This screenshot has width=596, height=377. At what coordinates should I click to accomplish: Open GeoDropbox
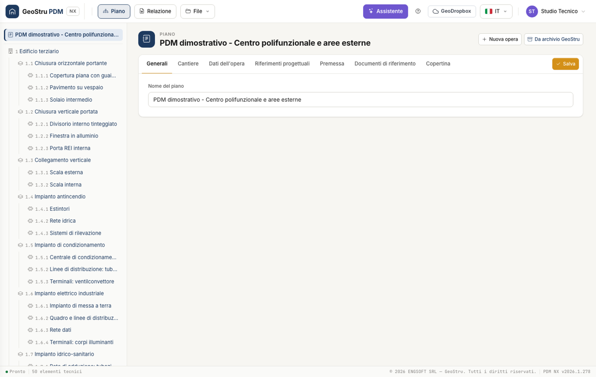[x=452, y=11]
